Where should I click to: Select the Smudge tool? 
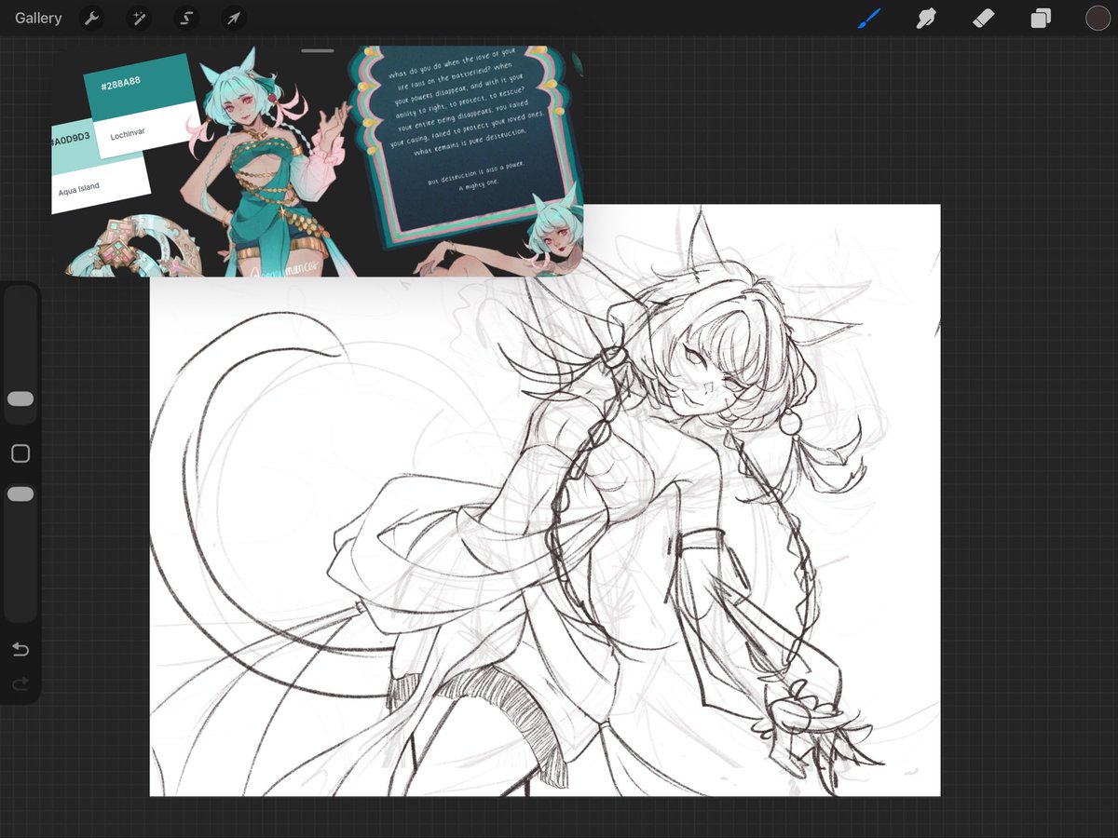coord(926,18)
